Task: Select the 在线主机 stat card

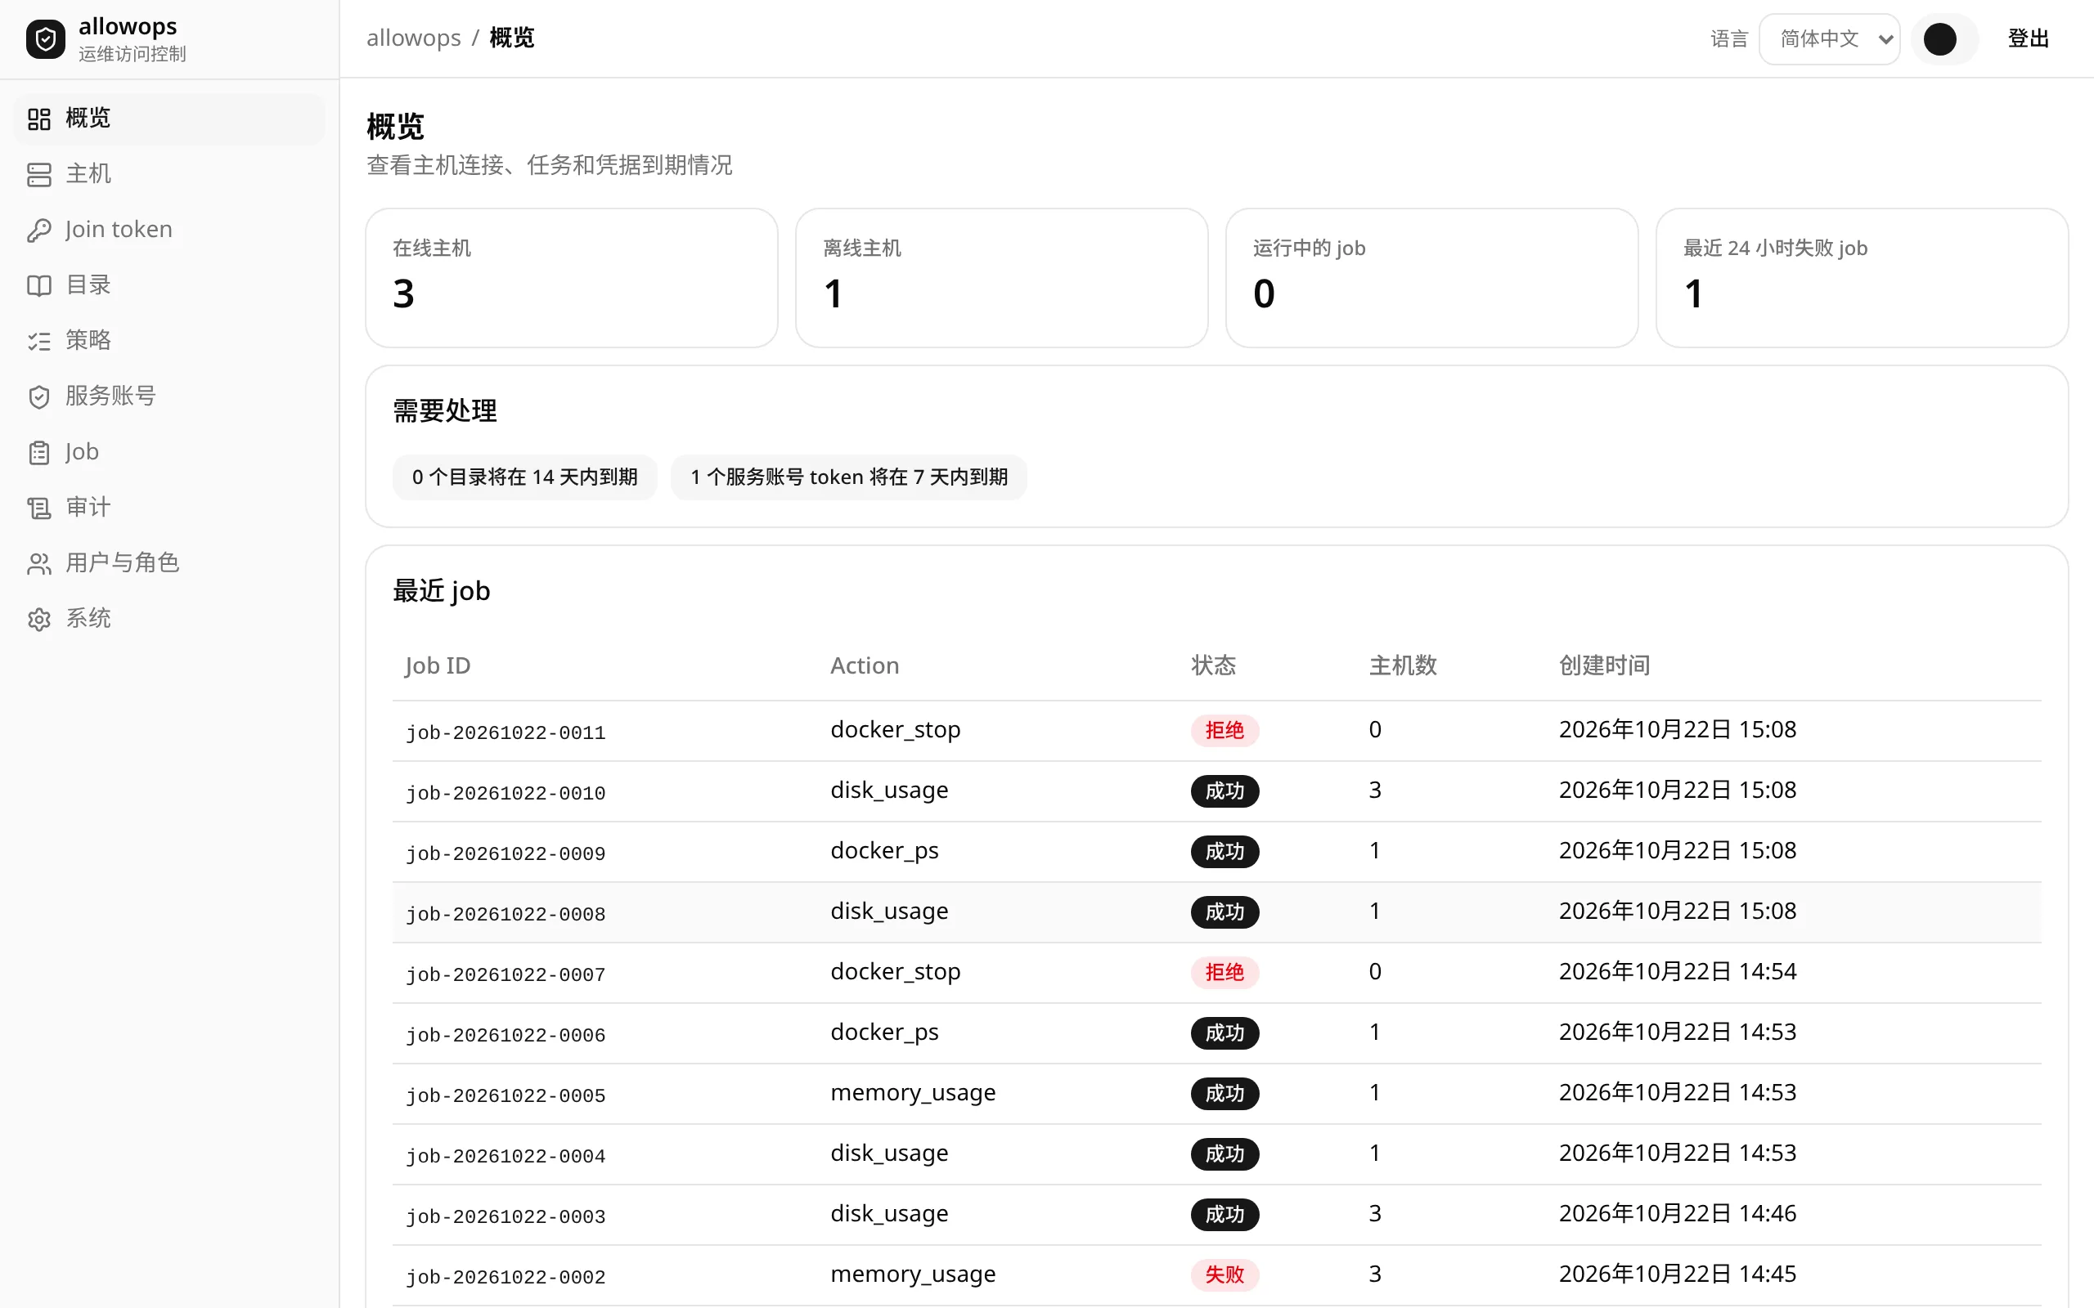Action: [x=571, y=278]
